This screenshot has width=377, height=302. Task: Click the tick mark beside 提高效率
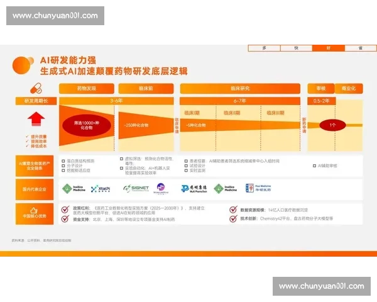(28, 142)
